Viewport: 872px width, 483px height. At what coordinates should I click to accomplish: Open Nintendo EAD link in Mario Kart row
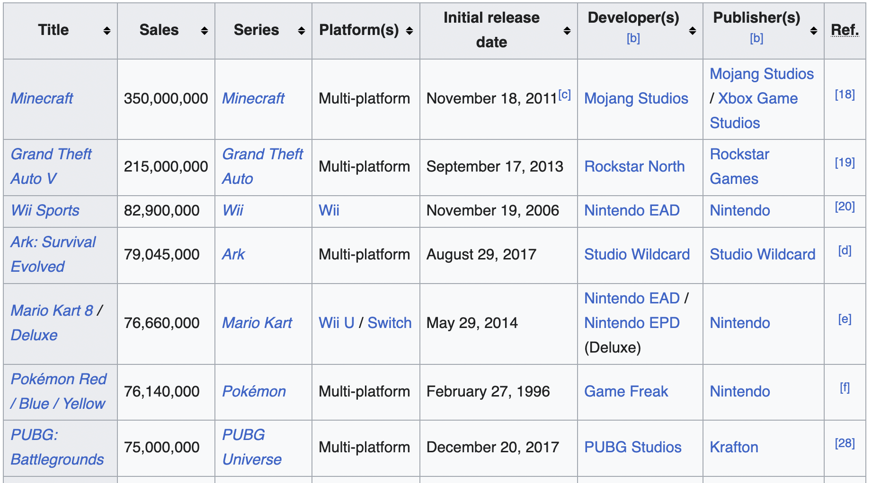pos(632,298)
